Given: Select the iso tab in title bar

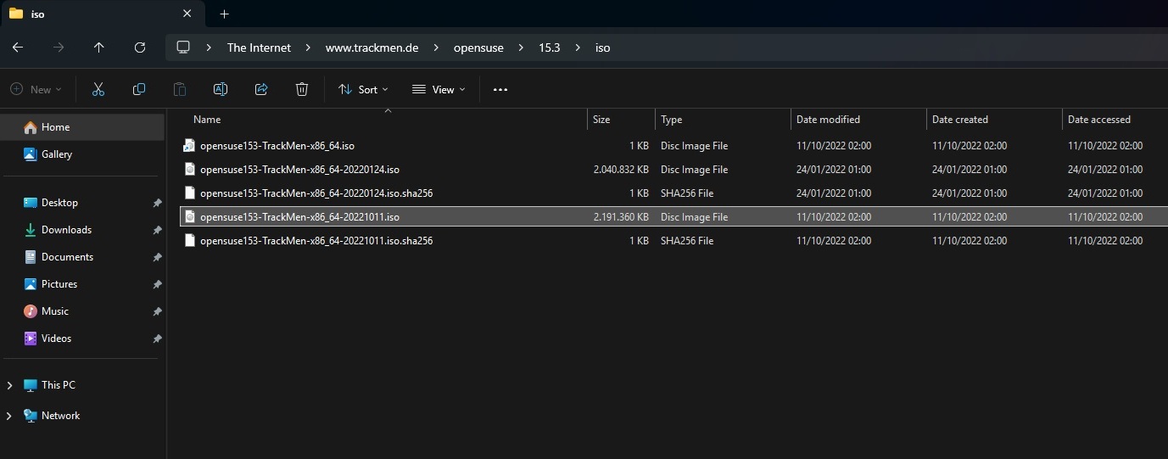Looking at the screenshot, I should tap(85, 14).
